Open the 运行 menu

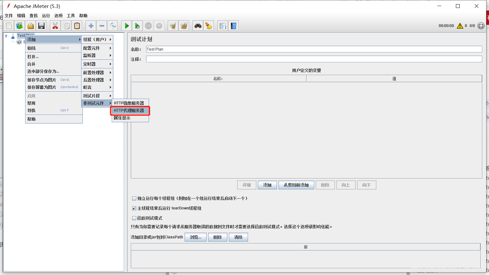click(x=46, y=16)
